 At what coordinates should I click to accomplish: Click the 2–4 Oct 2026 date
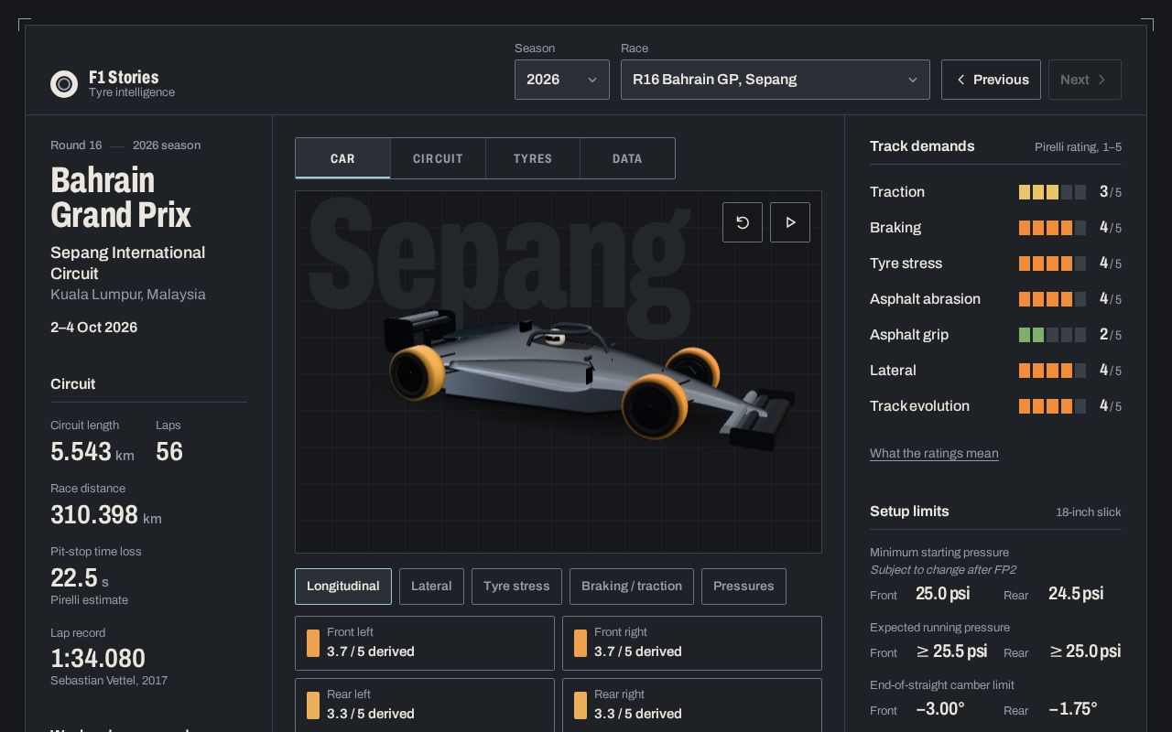(93, 328)
